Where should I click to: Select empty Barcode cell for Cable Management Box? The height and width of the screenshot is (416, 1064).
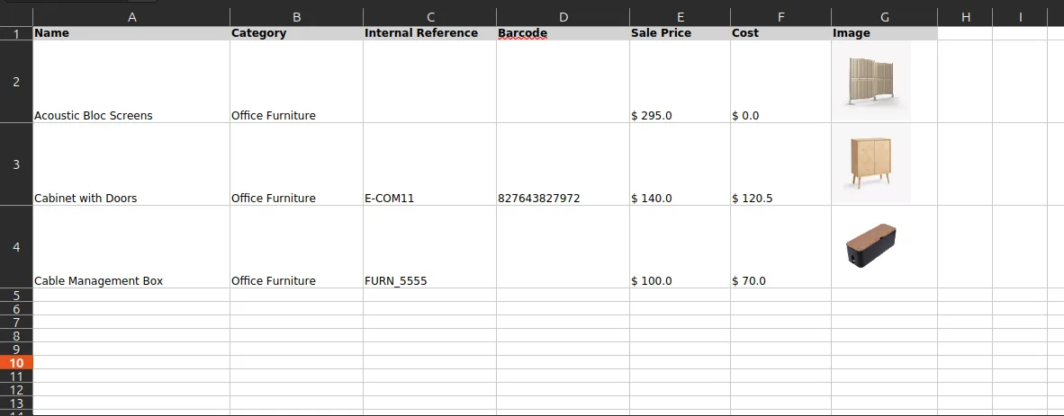[x=563, y=246]
